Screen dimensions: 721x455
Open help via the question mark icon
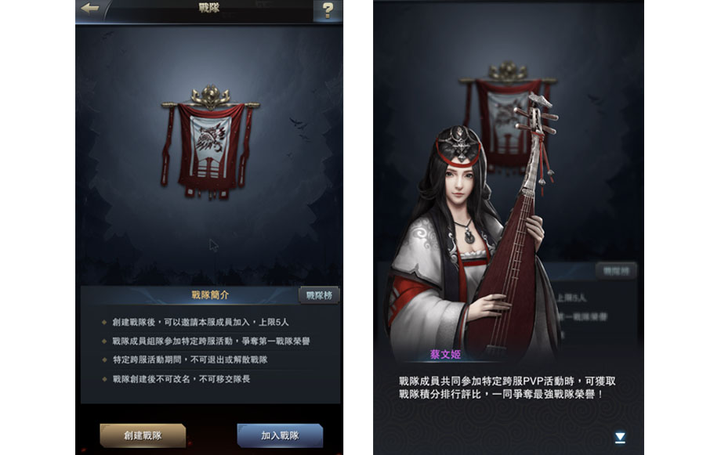(328, 9)
